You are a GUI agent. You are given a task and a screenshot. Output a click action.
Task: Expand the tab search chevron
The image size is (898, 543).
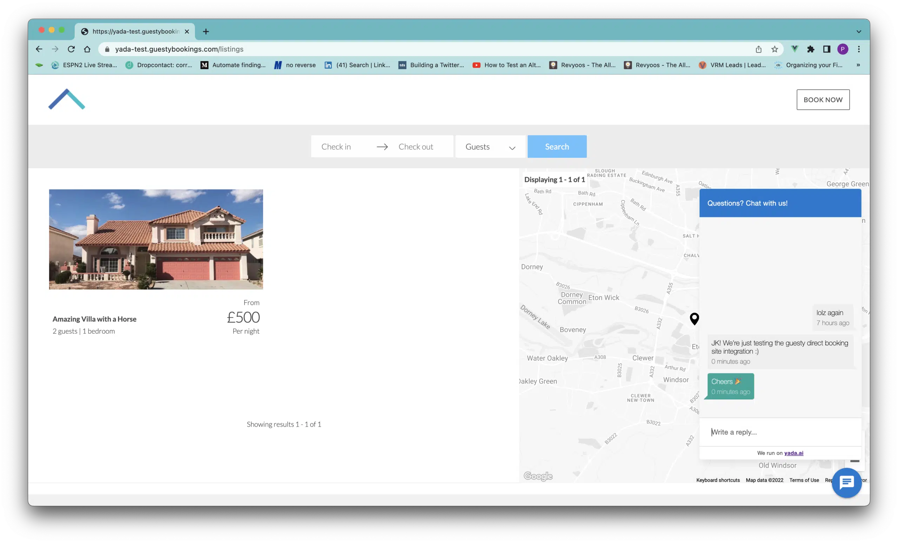[859, 32]
